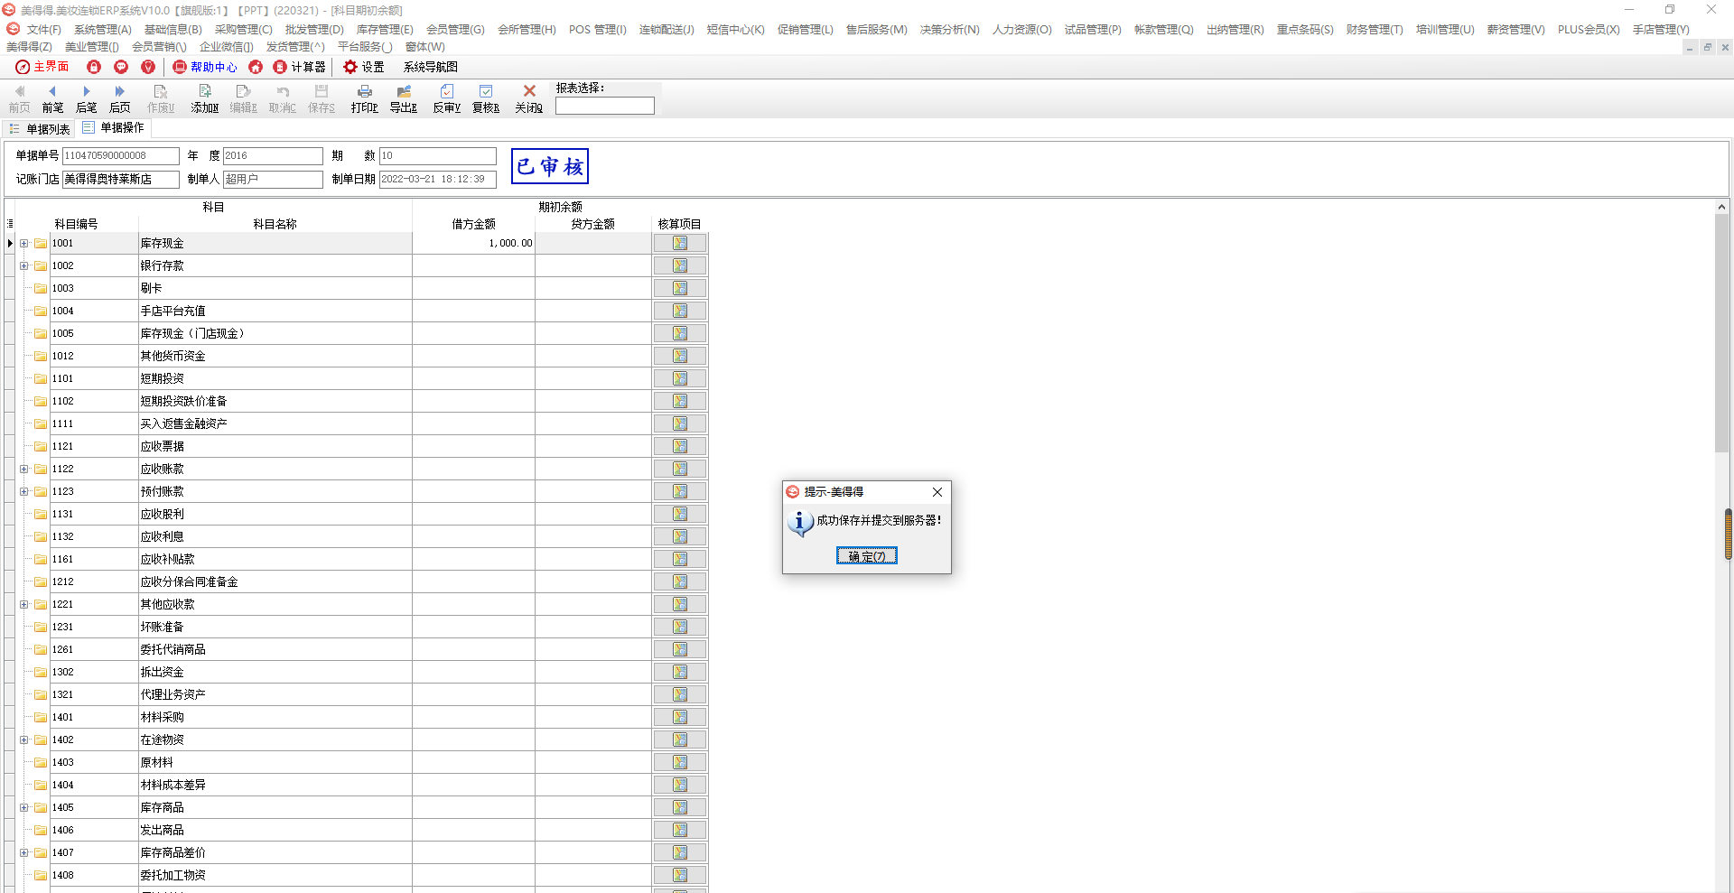Select debit amount cell 1,000.00

[473, 243]
